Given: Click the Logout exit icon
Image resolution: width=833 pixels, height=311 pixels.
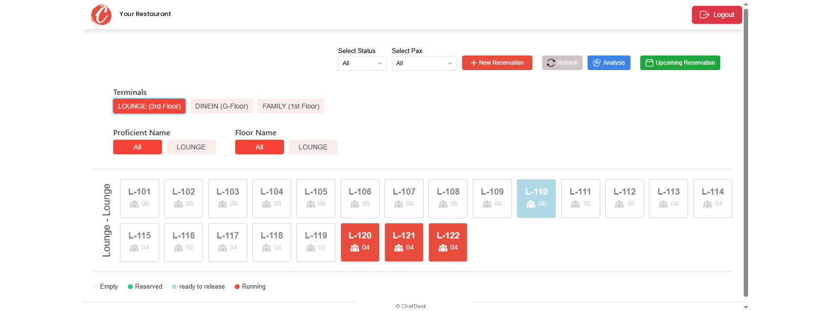Looking at the screenshot, I should (x=704, y=15).
